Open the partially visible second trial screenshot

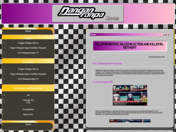coord(130,121)
